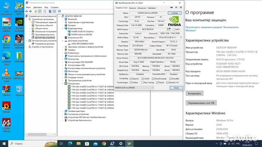Click forward arrow in Computer Management toolbar
The height and width of the screenshot is (147, 262).
31,11
